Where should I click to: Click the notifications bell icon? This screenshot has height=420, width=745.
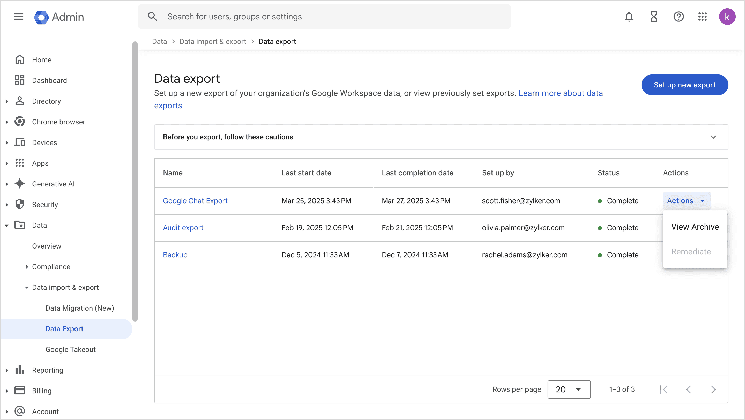point(629,17)
